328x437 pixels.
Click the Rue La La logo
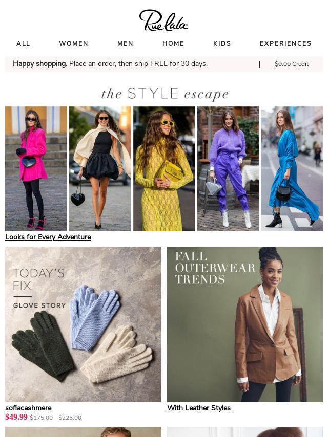[x=163, y=20]
